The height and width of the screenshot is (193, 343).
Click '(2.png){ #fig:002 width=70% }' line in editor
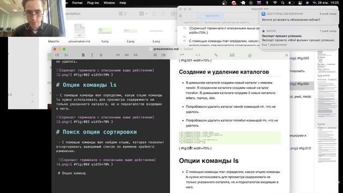click(x=85, y=75)
